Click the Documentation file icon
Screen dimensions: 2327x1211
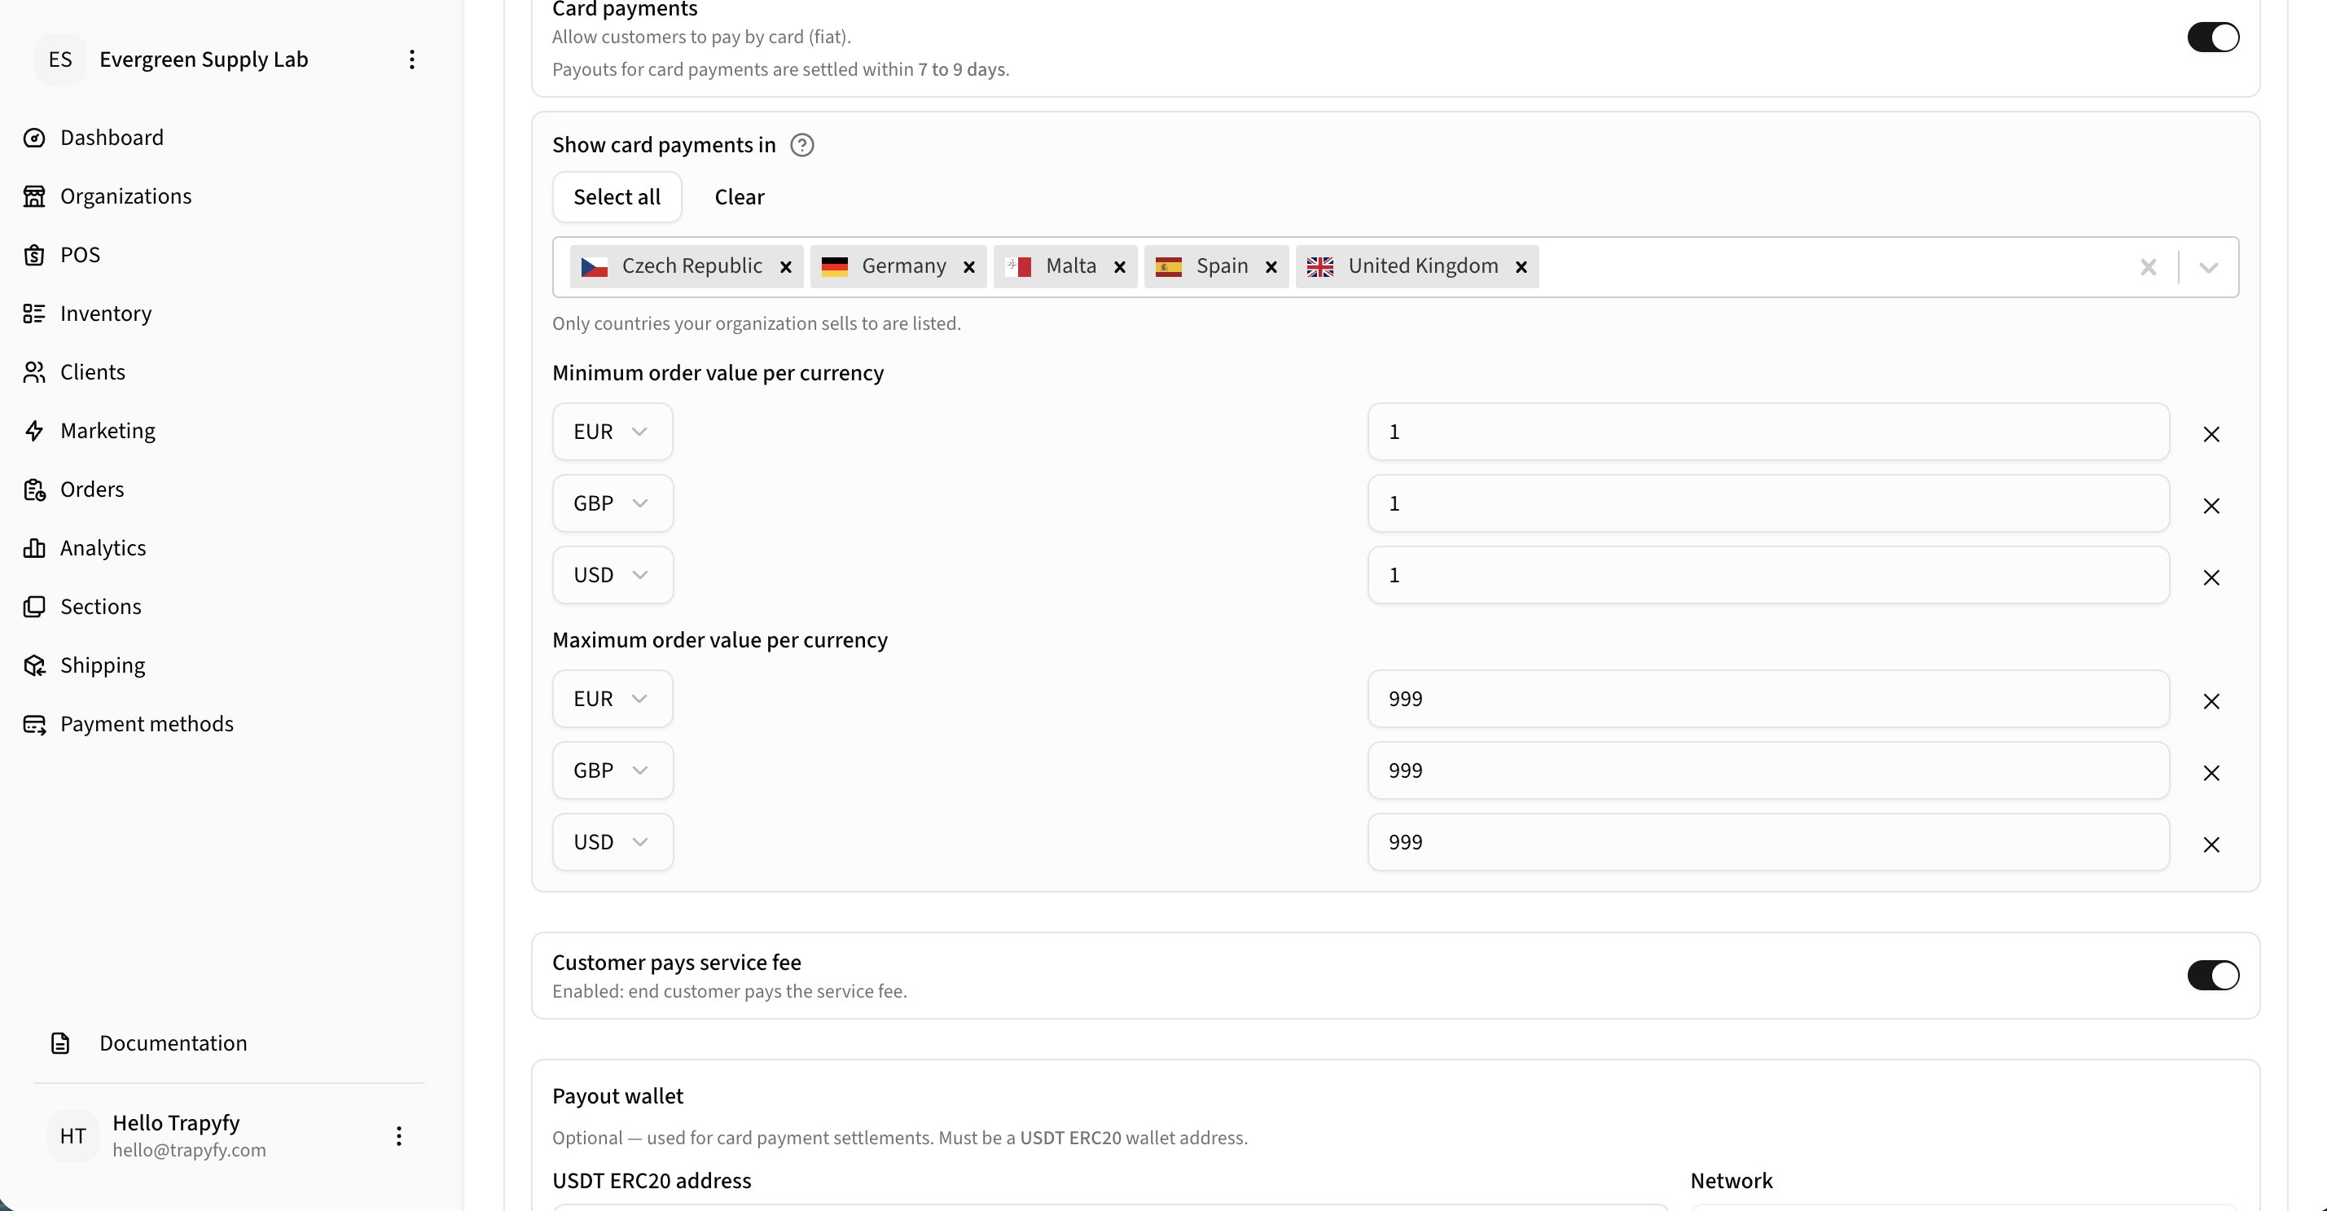click(60, 1043)
